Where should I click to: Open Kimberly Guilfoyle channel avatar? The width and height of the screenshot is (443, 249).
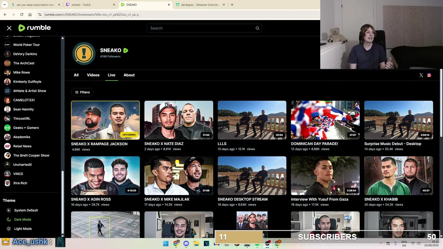(x=7, y=82)
